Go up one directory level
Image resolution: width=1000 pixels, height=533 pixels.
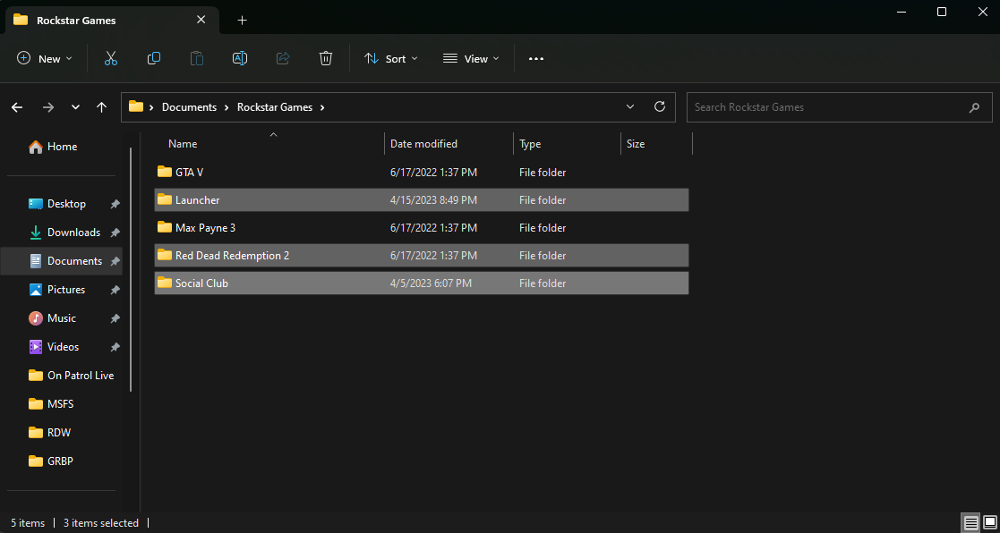102,107
